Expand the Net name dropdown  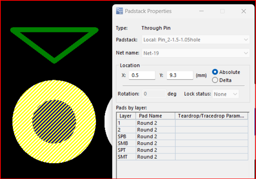click(x=246, y=53)
